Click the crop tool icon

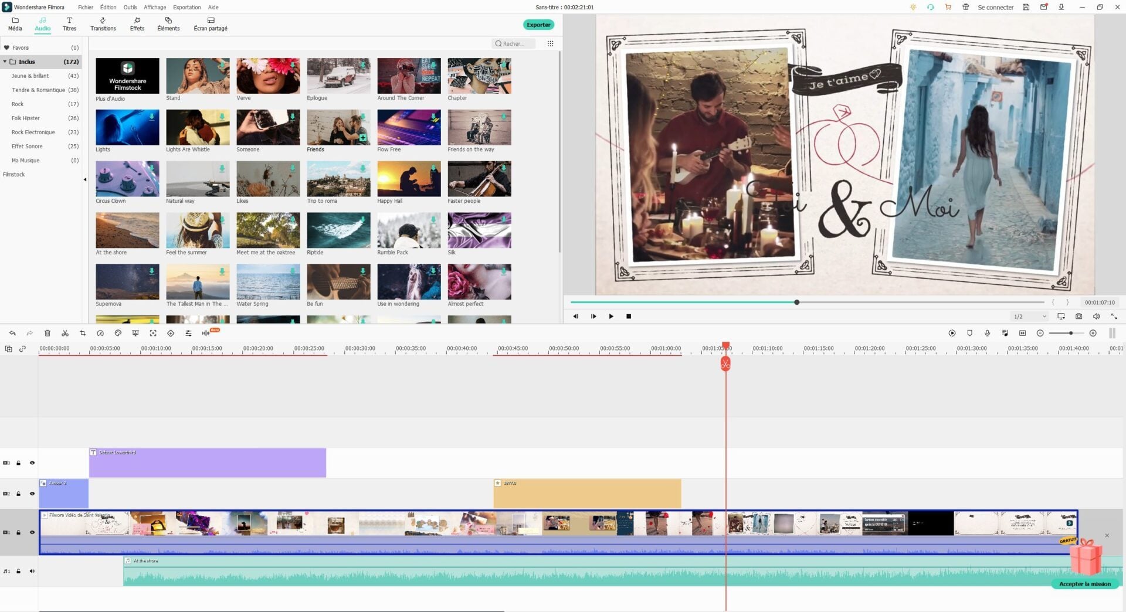click(83, 333)
